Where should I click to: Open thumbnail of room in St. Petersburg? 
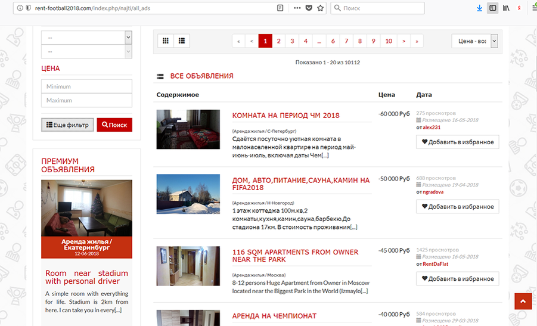click(x=188, y=129)
